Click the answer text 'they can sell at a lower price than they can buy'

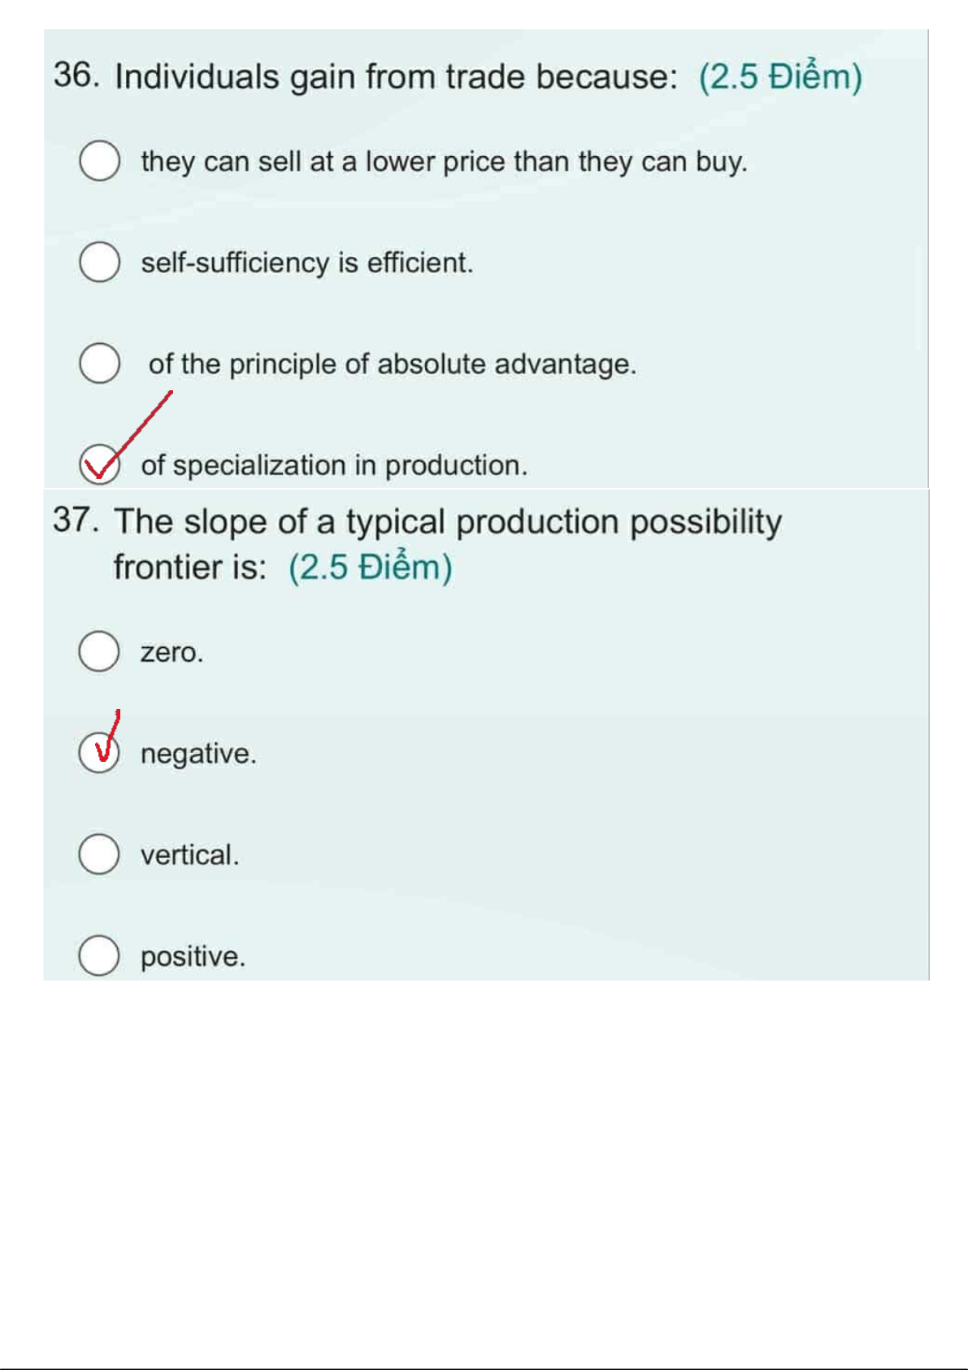(444, 162)
